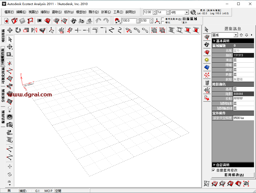The width and height of the screenshot is (256, 193).
Task: Open the trash bin panel icon
Action: [207, 83]
